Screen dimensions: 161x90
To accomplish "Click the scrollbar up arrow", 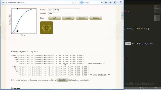I will (122, 6).
